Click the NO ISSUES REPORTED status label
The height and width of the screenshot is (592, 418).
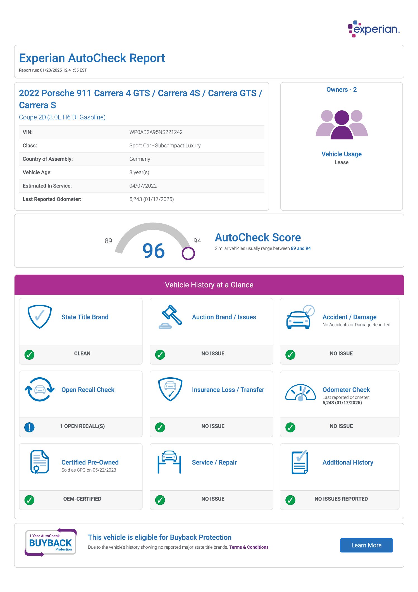coord(341,499)
